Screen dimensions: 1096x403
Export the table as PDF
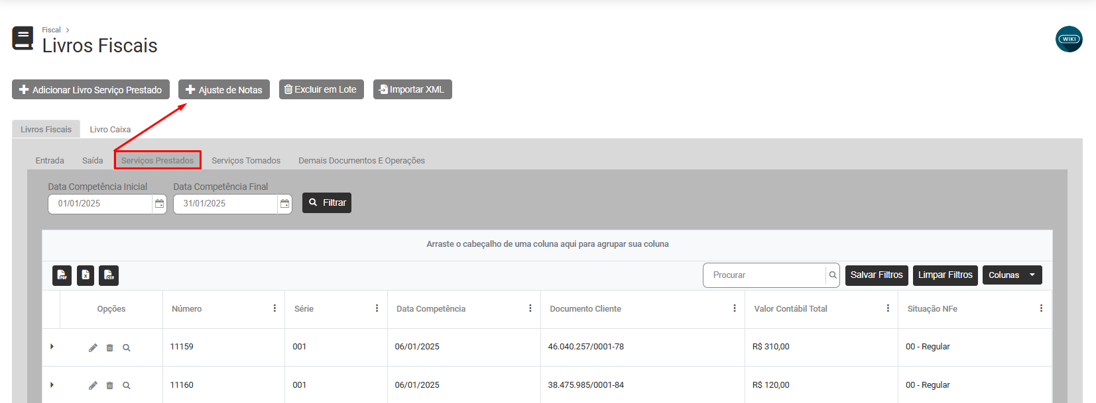coord(62,275)
